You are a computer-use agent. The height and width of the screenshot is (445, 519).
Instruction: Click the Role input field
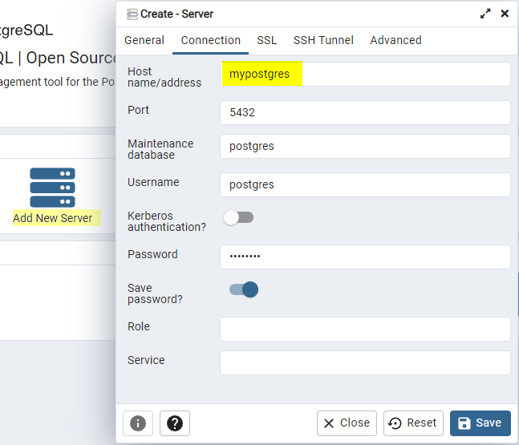pos(365,330)
